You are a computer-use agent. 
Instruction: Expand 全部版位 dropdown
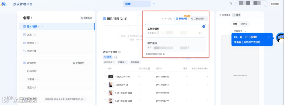pos(240,31)
